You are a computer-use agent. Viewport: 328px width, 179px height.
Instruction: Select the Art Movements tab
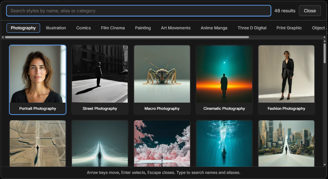pos(176,28)
